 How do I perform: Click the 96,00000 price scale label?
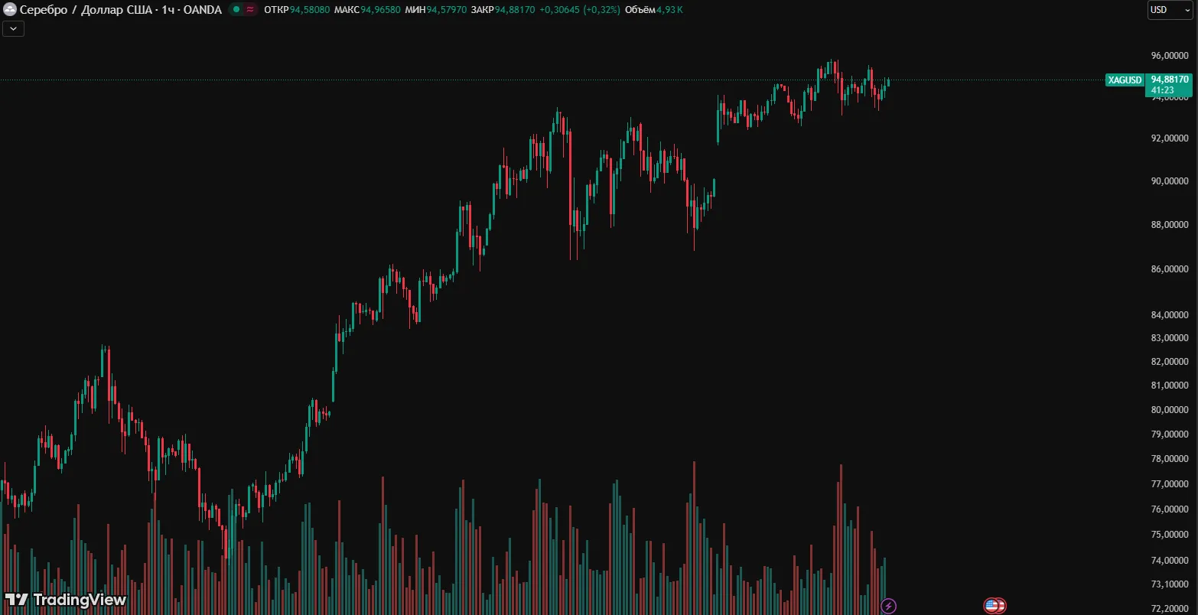[x=1170, y=56]
